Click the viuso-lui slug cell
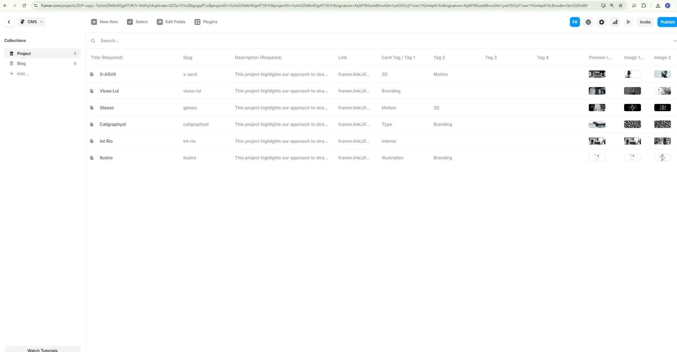Screen dimensions: 677x352 (x=192, y=91)
